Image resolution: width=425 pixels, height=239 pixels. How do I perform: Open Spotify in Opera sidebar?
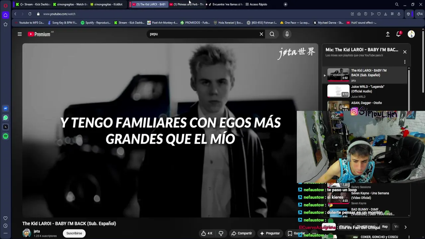pos(5,136)
